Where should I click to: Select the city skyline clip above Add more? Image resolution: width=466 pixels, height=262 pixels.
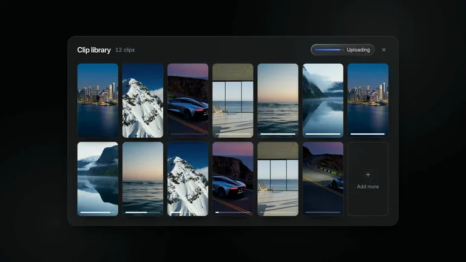368,101
